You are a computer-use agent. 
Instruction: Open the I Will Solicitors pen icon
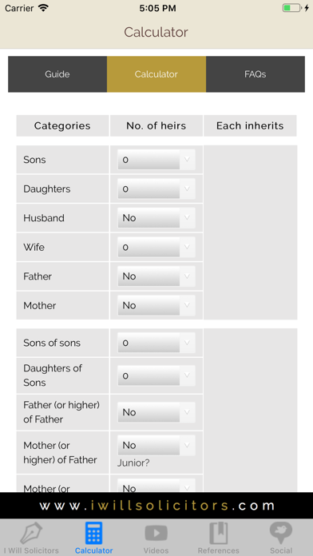coord(31,534)
